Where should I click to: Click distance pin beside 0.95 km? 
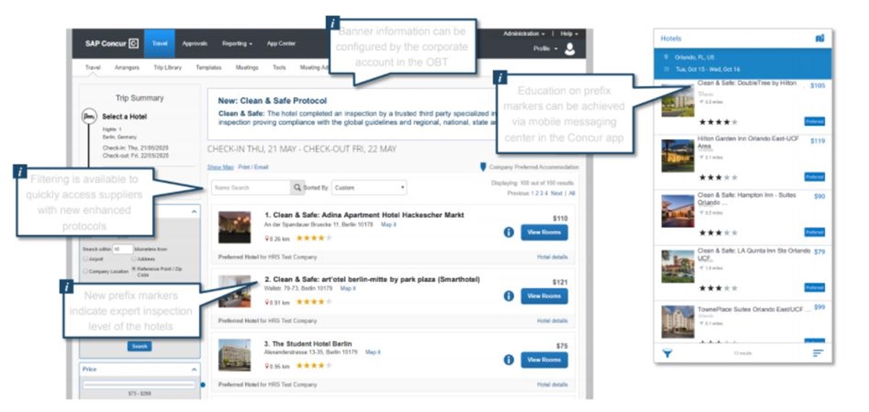point(267,366)
